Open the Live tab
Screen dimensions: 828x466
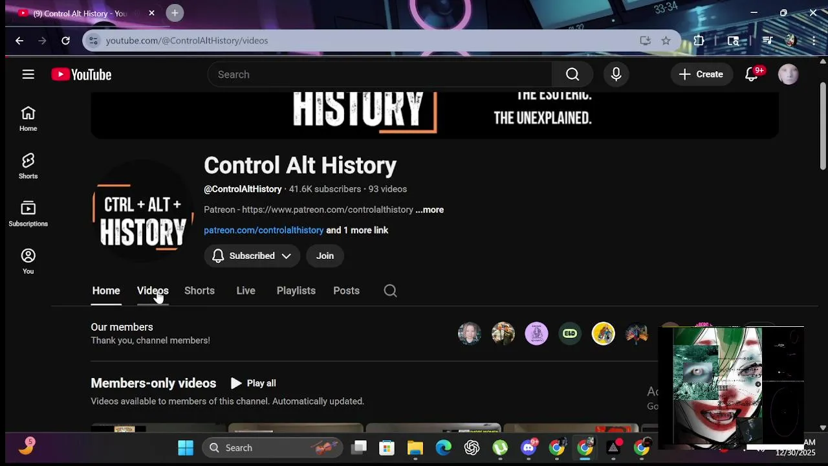pos(246,291)
